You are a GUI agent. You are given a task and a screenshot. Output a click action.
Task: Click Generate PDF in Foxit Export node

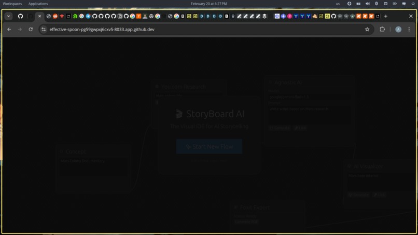[246, 222]
